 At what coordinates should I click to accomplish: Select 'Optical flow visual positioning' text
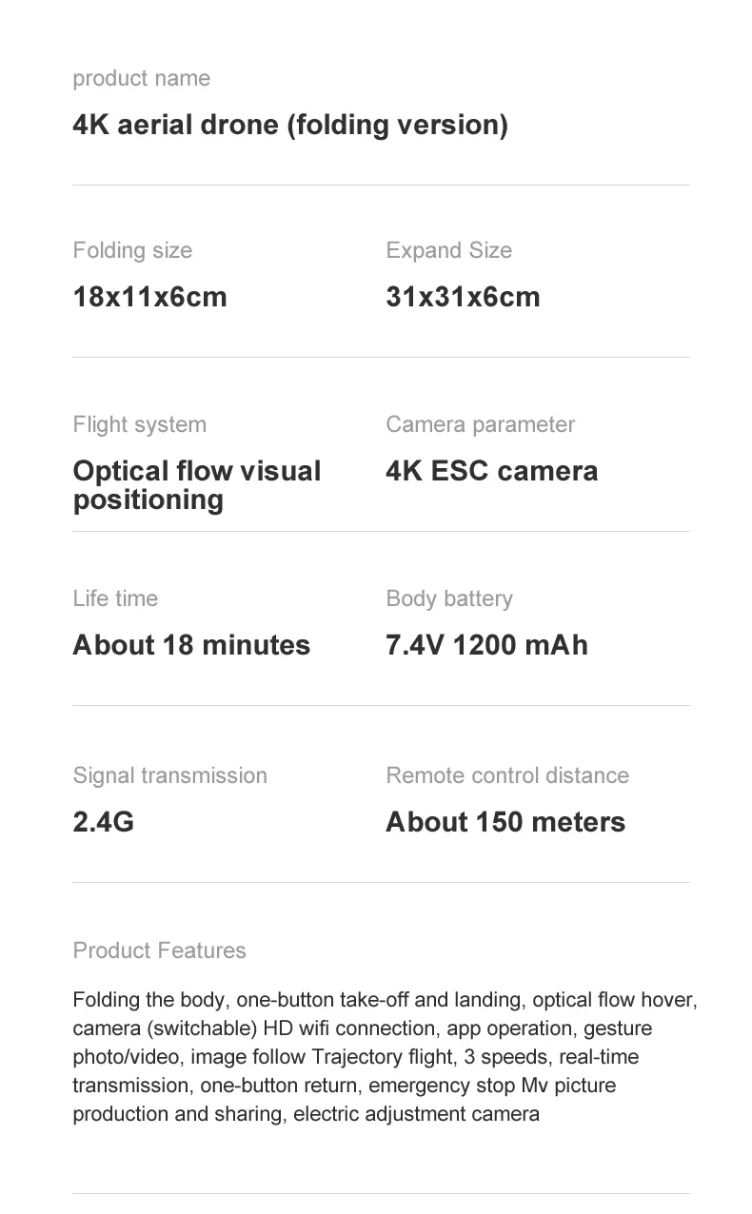pos(196,485)
